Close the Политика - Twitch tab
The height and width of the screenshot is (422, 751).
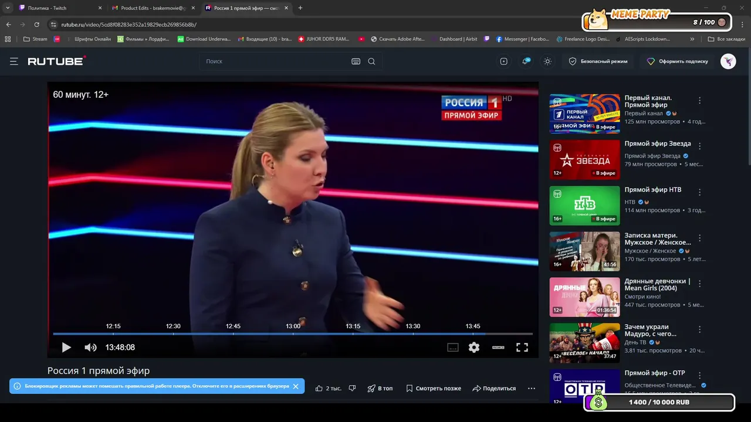coord(100,8)
